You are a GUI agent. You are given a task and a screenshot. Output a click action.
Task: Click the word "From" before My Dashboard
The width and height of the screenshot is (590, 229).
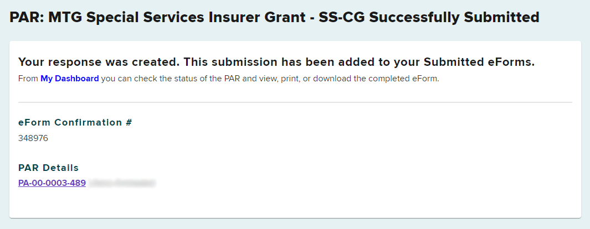click(x=28, y=79)
